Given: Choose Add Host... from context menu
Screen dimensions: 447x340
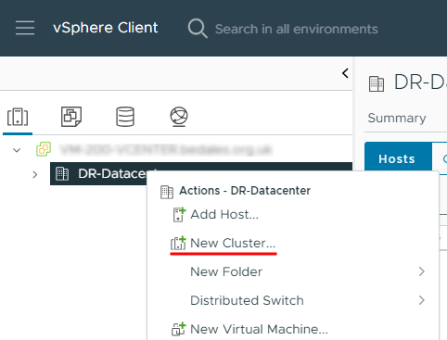Looking at the screenshot, I should click(x=224, y=214).
